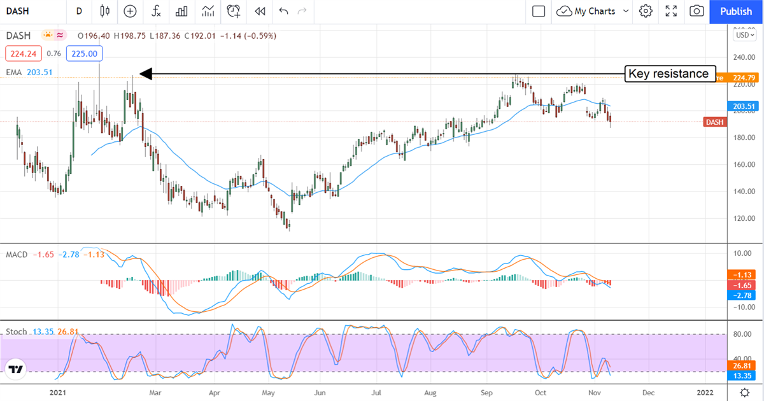764x401 pixels.
Task: Open the indicators fx menu
Action: (x=155, y=11)
